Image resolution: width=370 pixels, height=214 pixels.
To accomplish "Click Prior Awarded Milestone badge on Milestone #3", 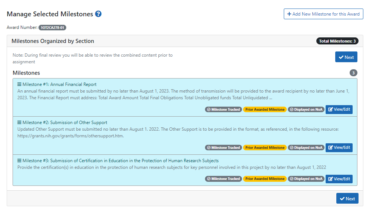I will point(265,179).
